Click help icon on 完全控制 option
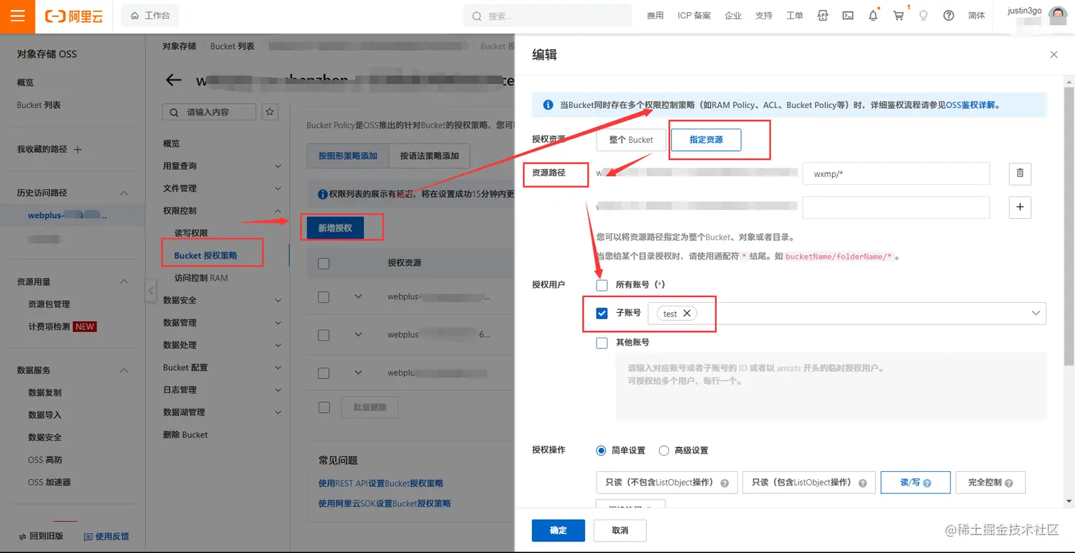Viewport: 1075px width, 553px height. pos(1008,483)
